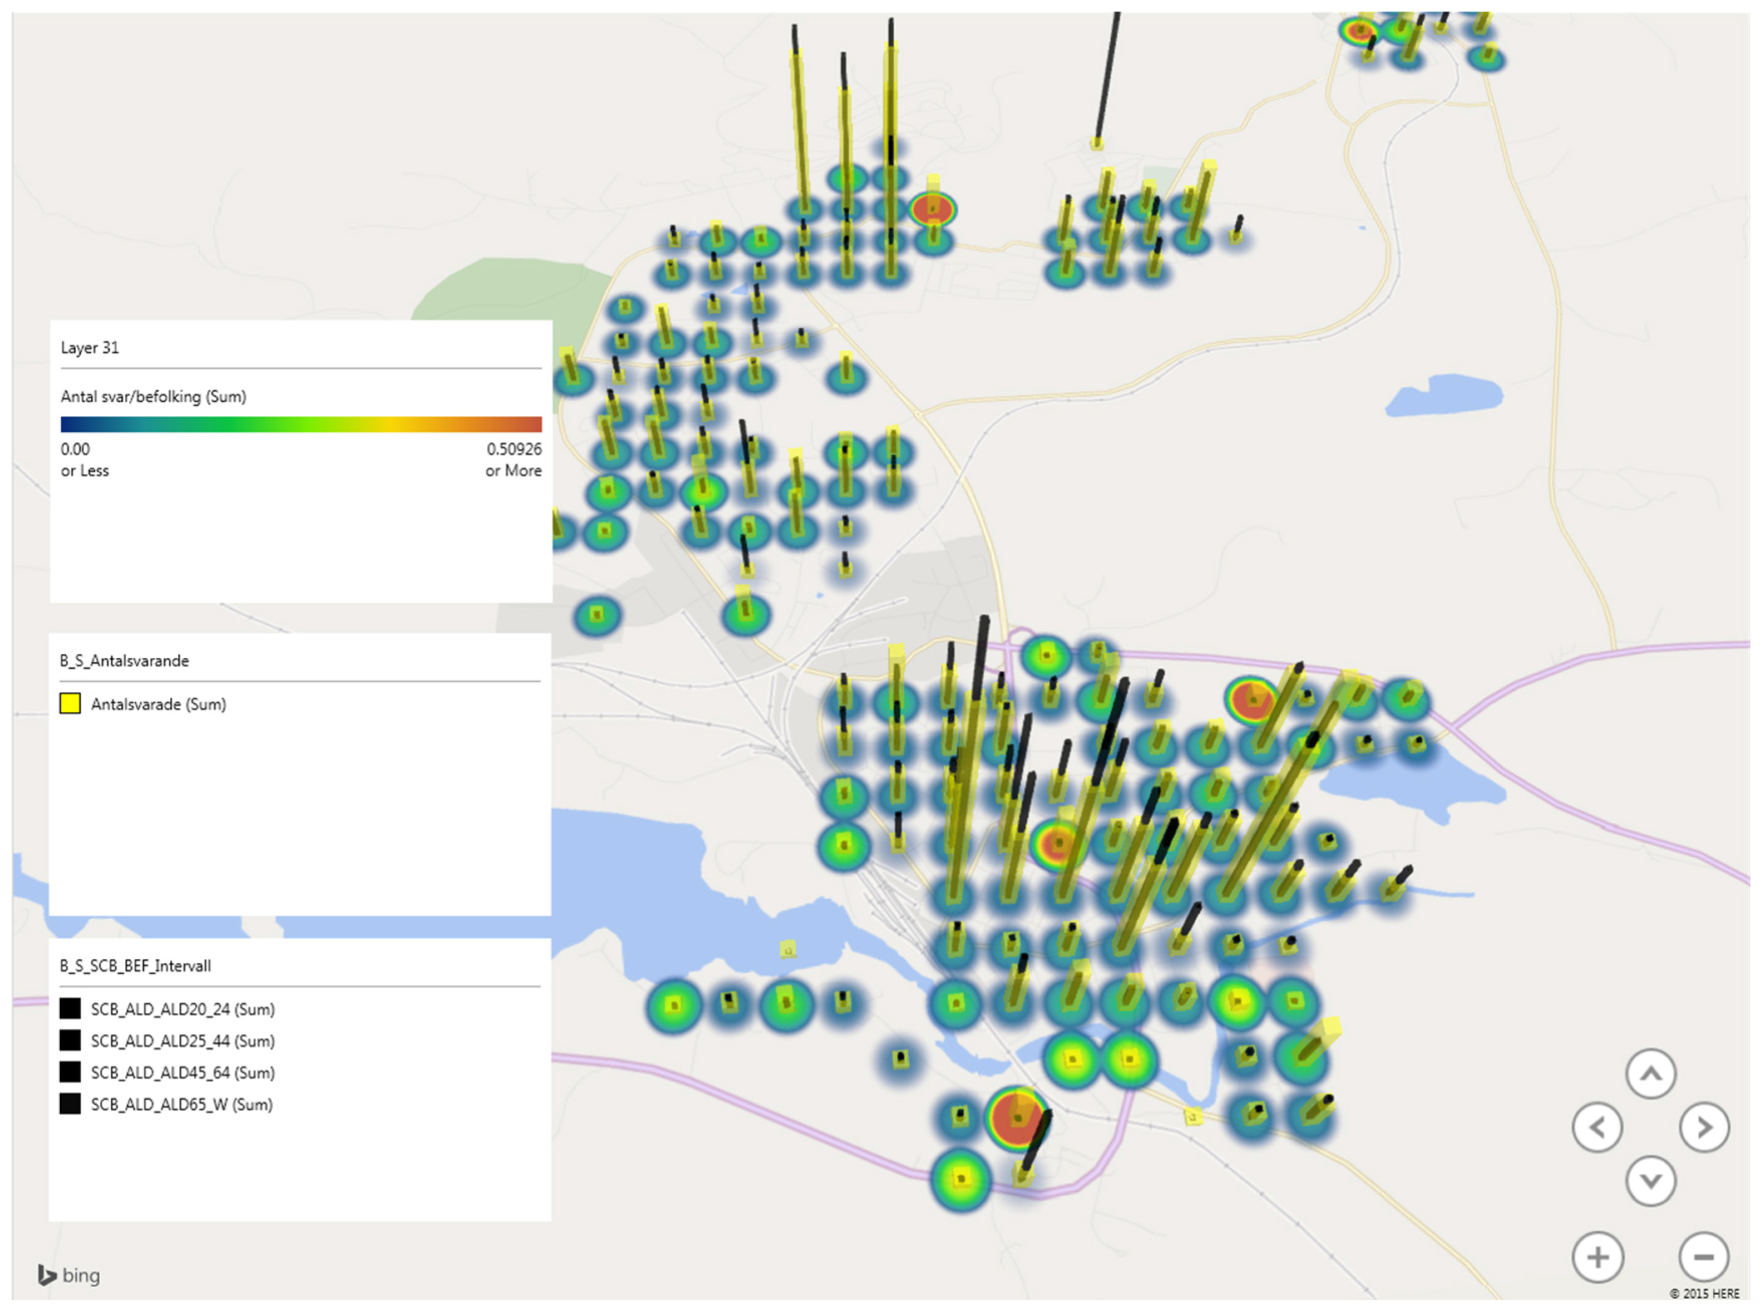Click the SCB_ALD_ALD65_W (Sum) legend entry
The width and height of the screenshot is (1763, 1311).
[181, 1104]
